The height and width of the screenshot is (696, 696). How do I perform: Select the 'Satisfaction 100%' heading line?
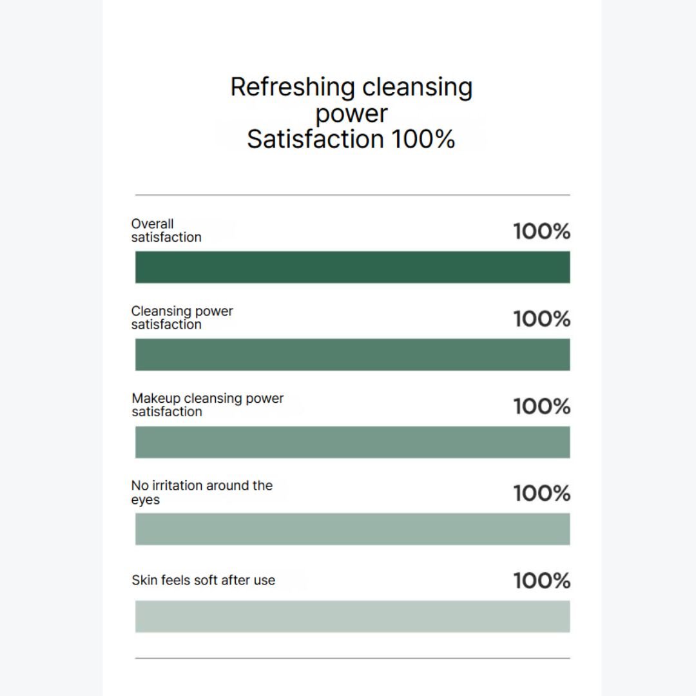pyautogui.click(x=351, y=139)
